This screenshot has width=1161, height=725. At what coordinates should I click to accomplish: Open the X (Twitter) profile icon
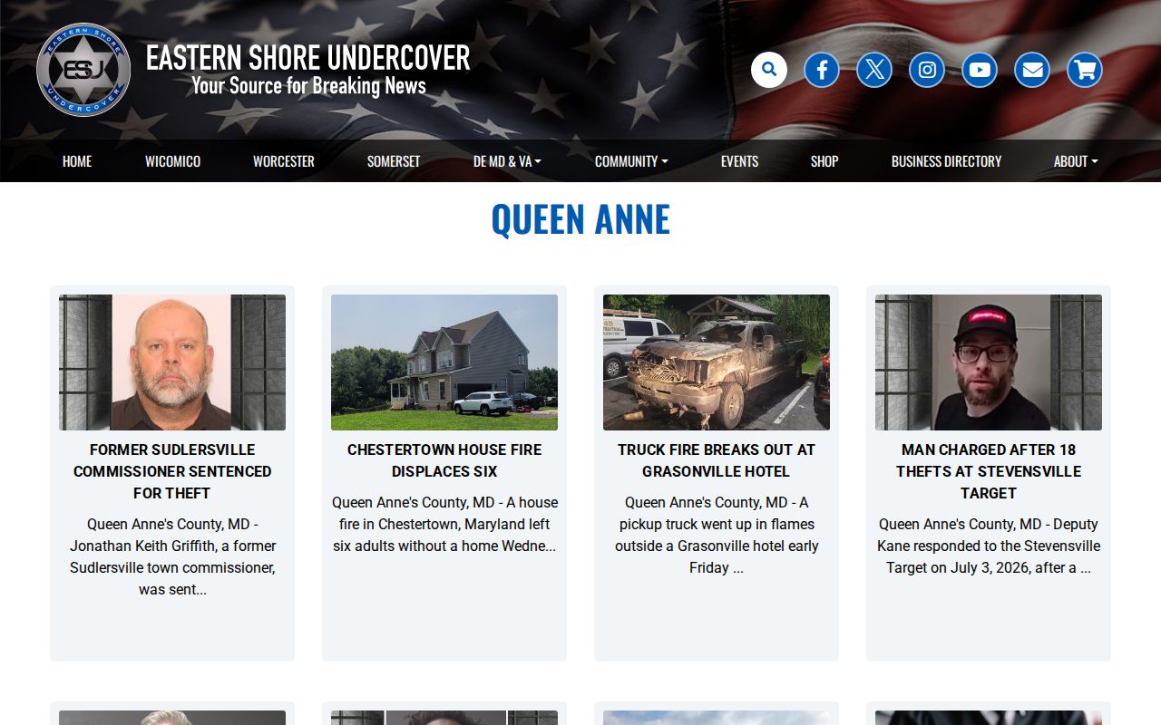click(x=874, y=70)
